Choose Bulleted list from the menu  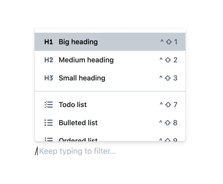(78, 123)
